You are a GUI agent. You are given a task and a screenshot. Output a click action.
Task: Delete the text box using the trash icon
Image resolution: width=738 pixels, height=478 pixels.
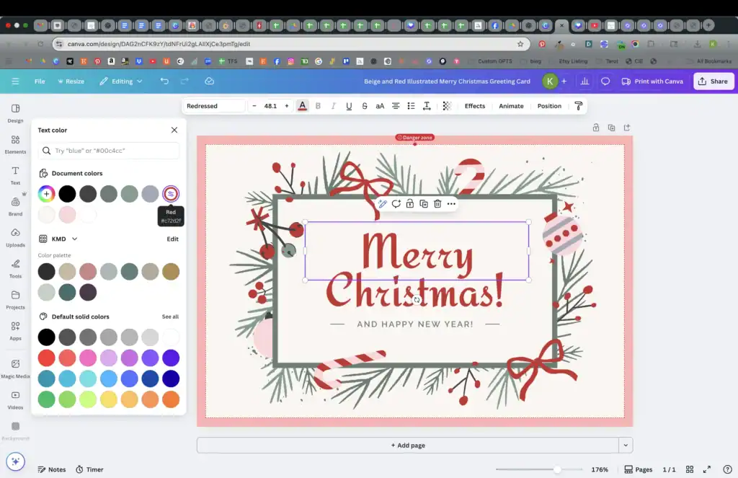click(x=437, y=204)
